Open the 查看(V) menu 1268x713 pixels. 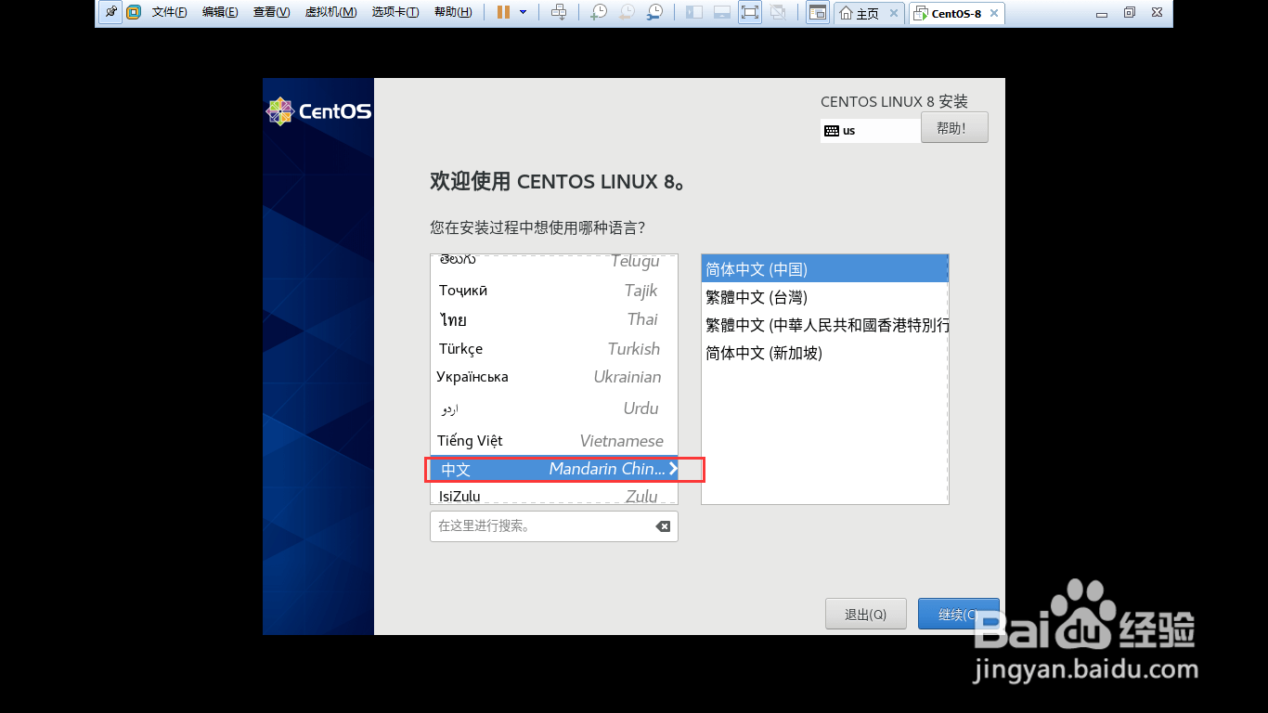point(271,13)
